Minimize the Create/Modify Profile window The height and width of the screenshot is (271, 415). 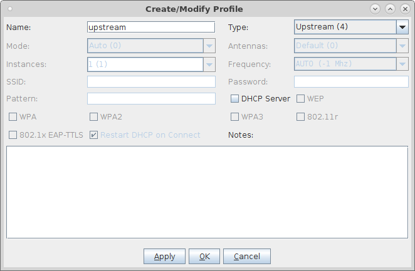point(375,9)
